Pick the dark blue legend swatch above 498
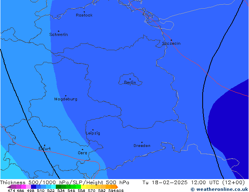This screenshot has height=192, width=249. coord(33,187)
